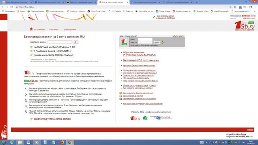Click the taskbar clock and date
The image size is (258, 145).
click(x=251, y=142)
